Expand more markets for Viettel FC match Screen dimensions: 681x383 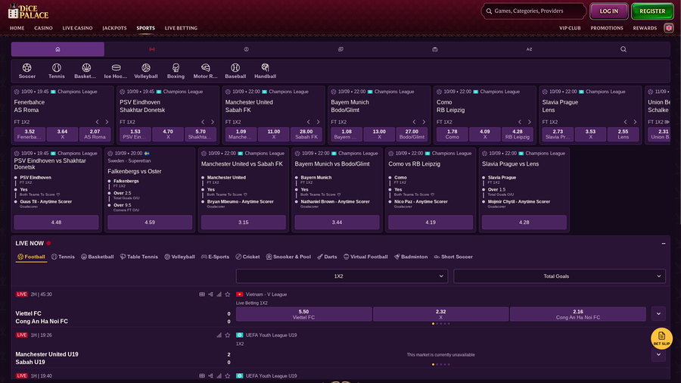(x=658, y=314)
